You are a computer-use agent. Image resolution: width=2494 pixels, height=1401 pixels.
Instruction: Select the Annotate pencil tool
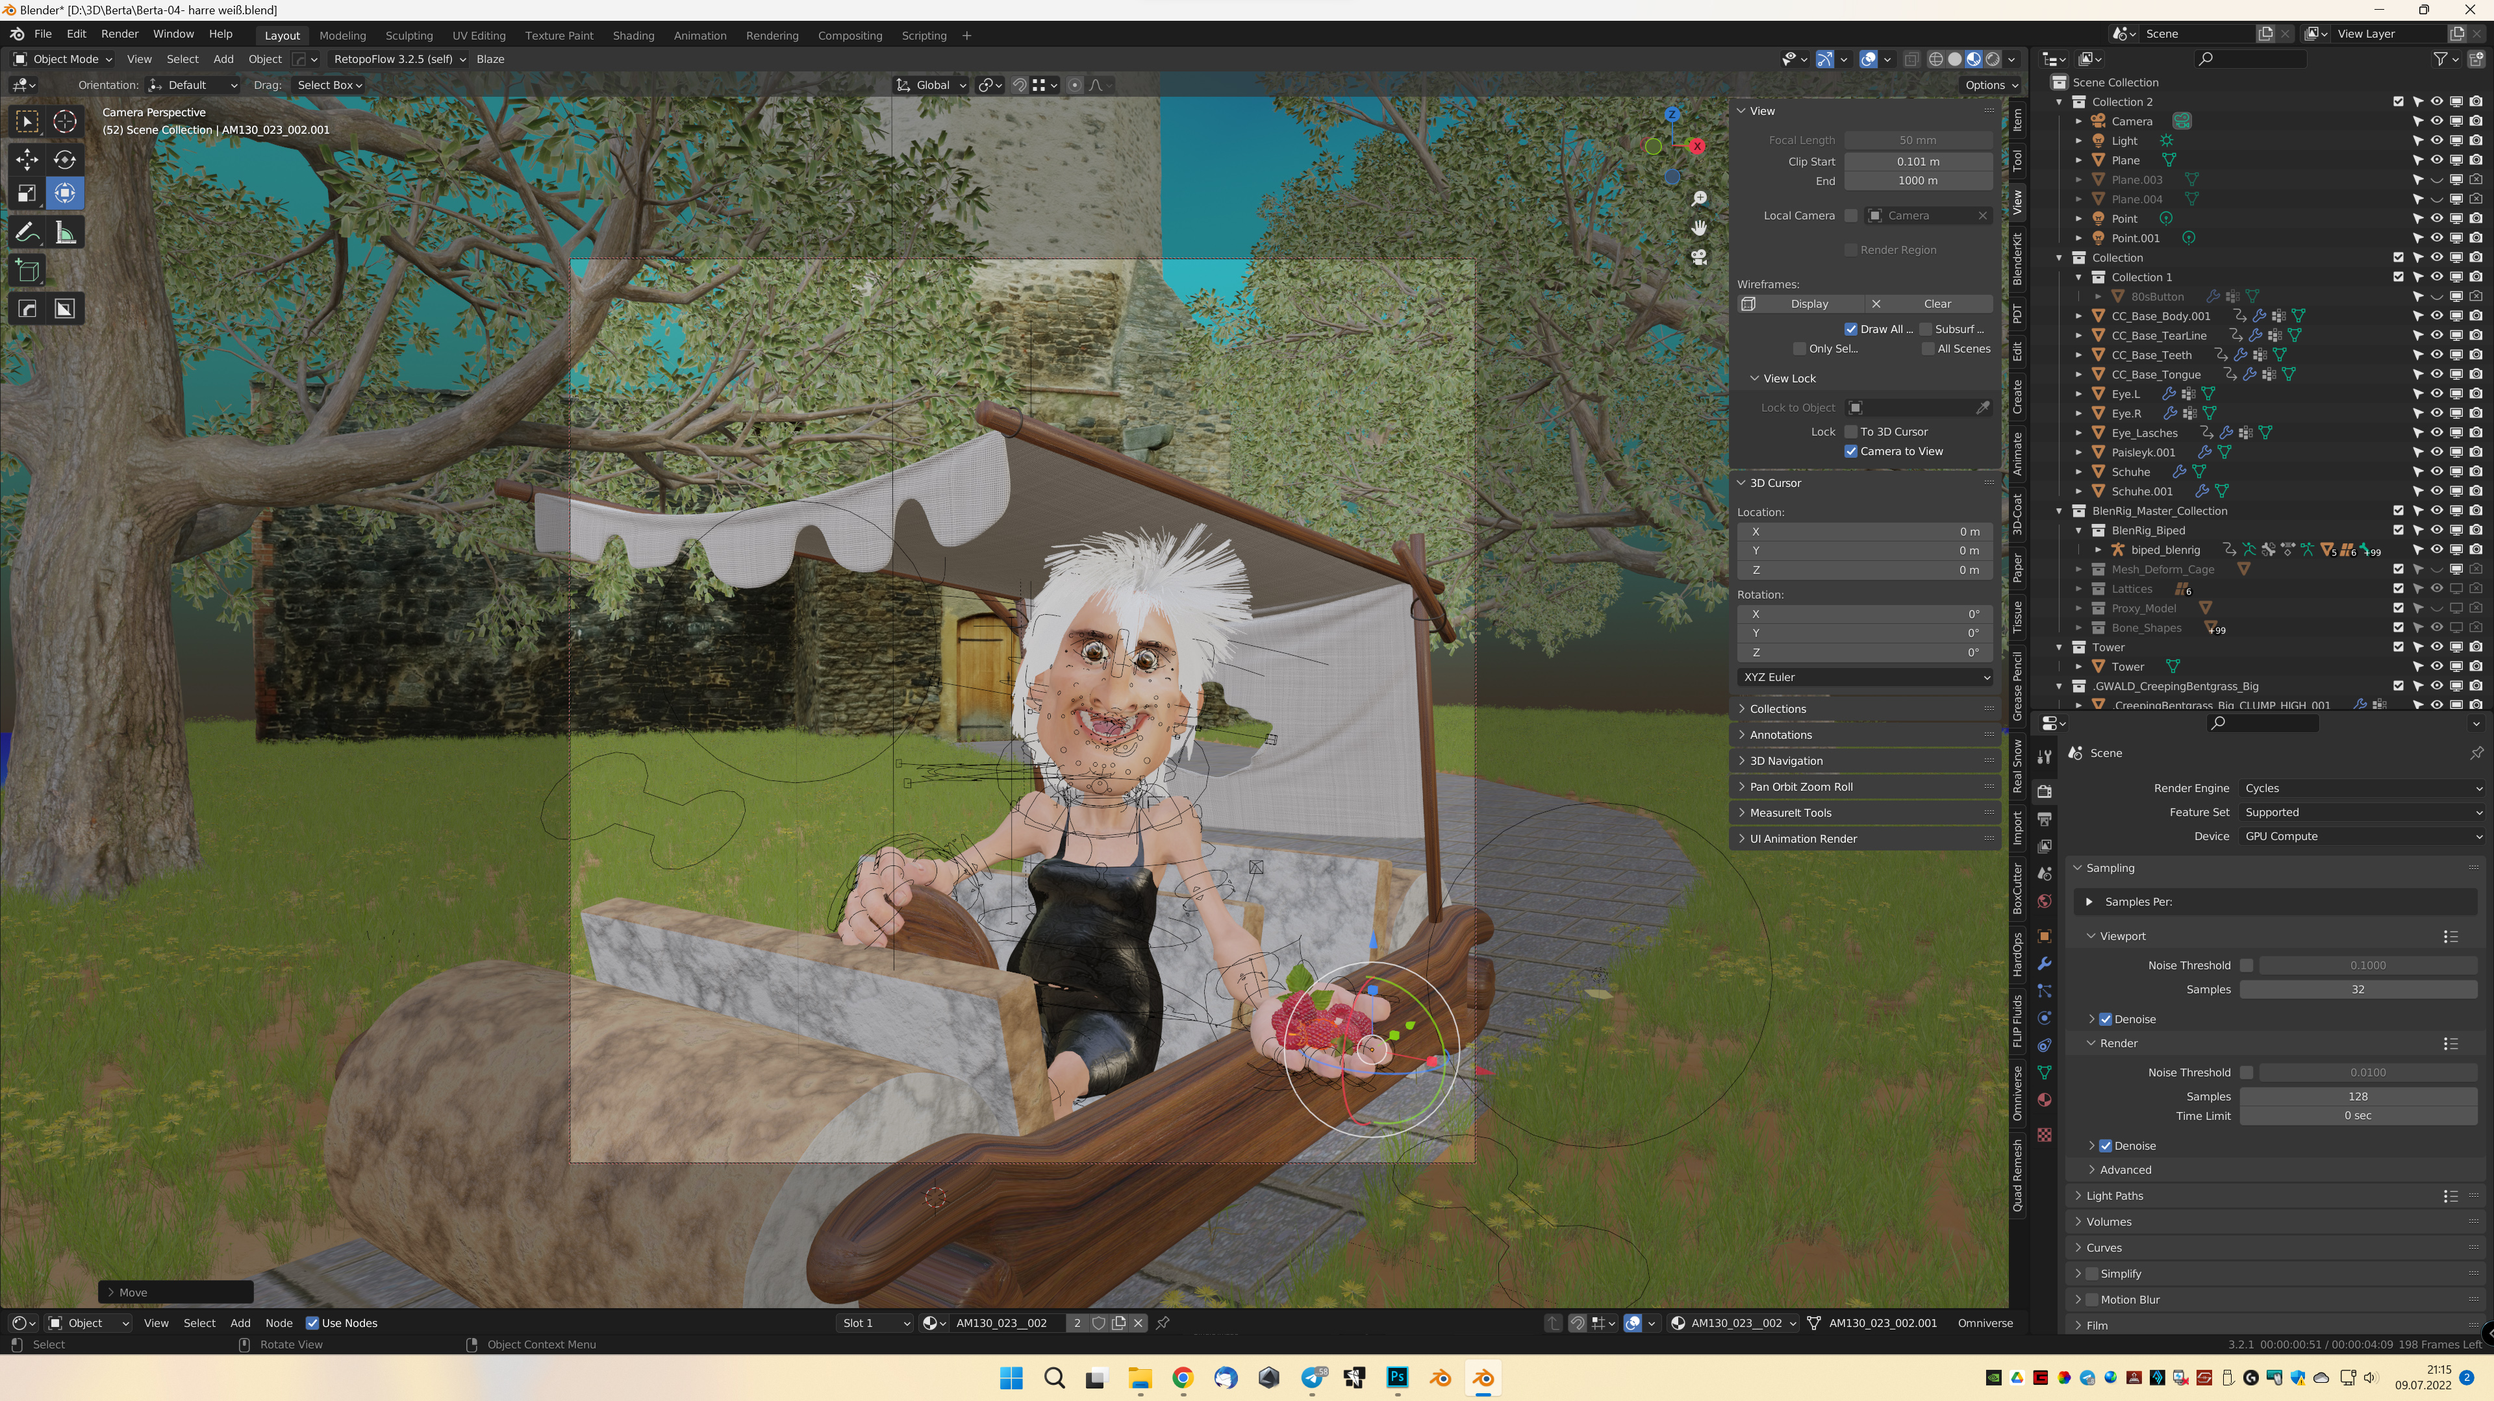coord(27,232)
